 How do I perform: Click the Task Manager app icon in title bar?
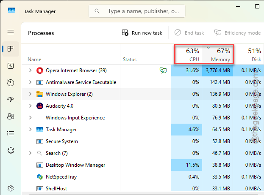pyautogui.click(x=11, y=10)
